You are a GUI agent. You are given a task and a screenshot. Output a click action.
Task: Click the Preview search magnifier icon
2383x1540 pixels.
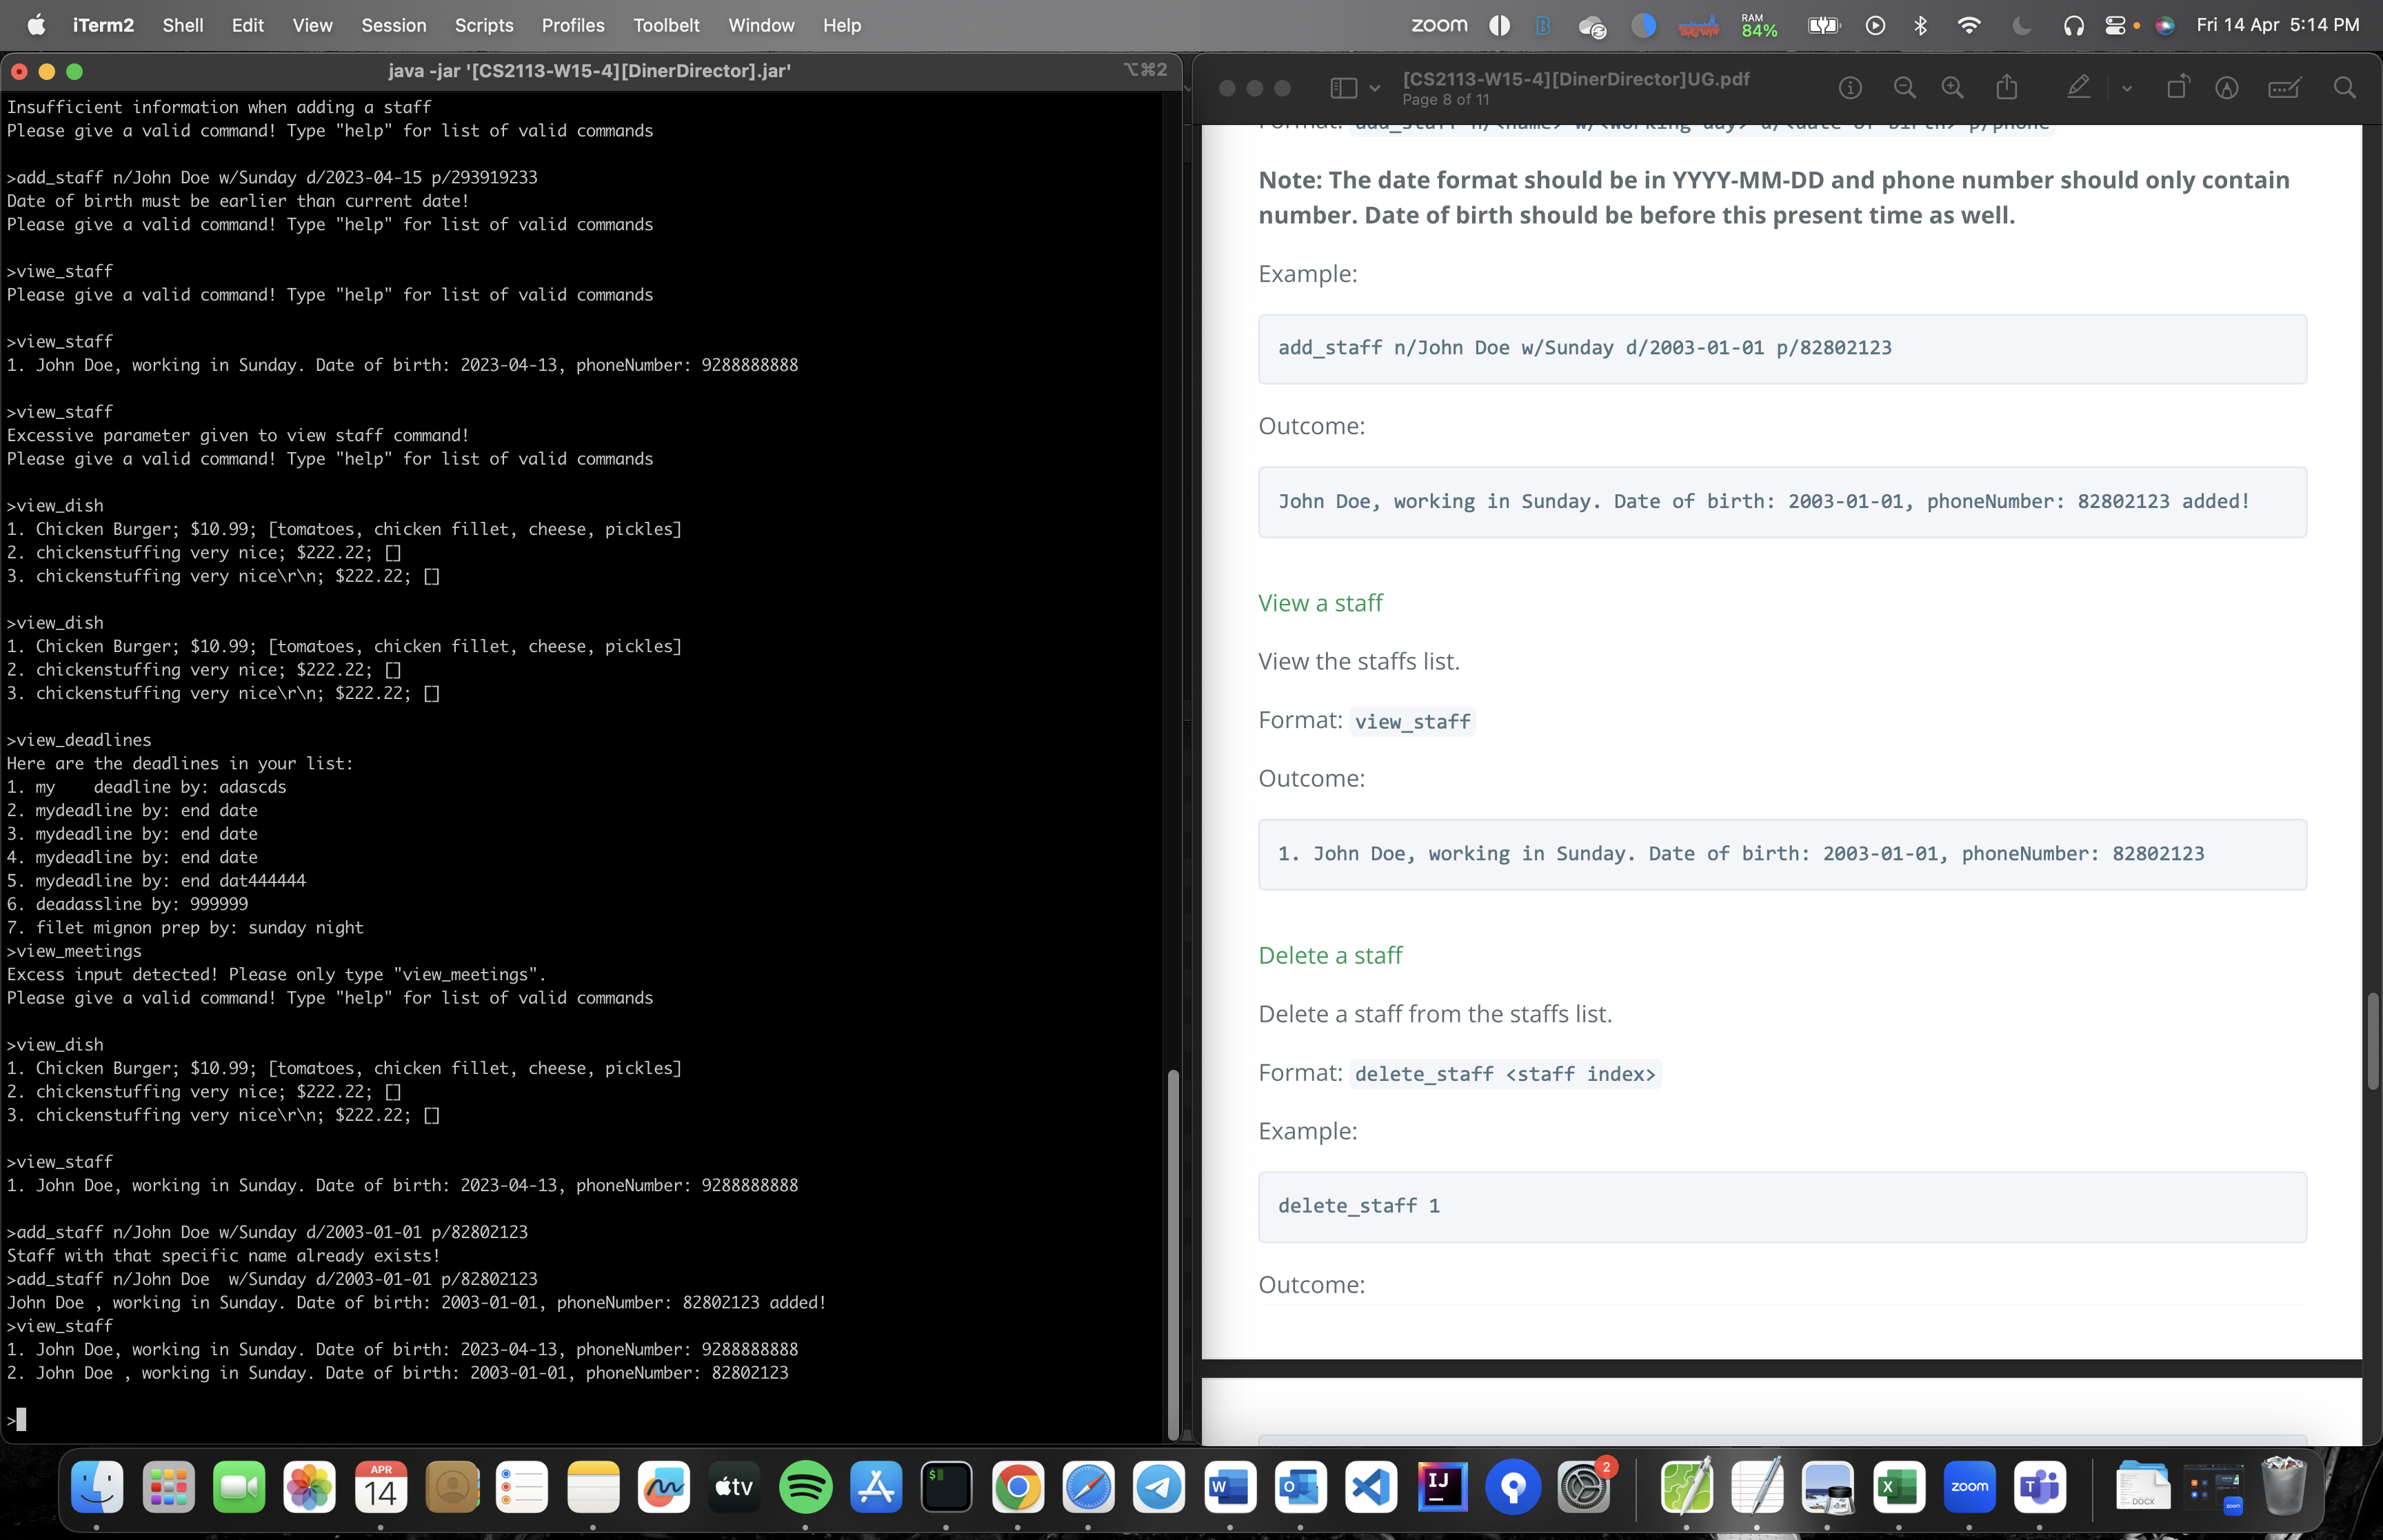tap(2344, 88)
